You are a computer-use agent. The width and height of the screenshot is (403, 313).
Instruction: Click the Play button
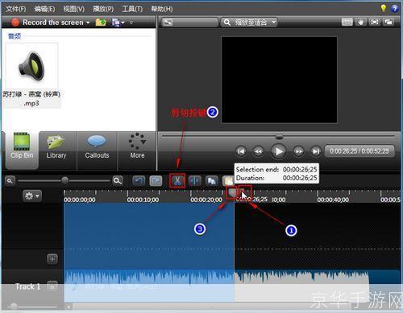coord(278,151)
